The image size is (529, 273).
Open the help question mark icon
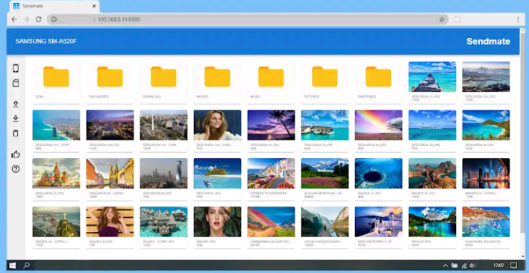[16, 169]
